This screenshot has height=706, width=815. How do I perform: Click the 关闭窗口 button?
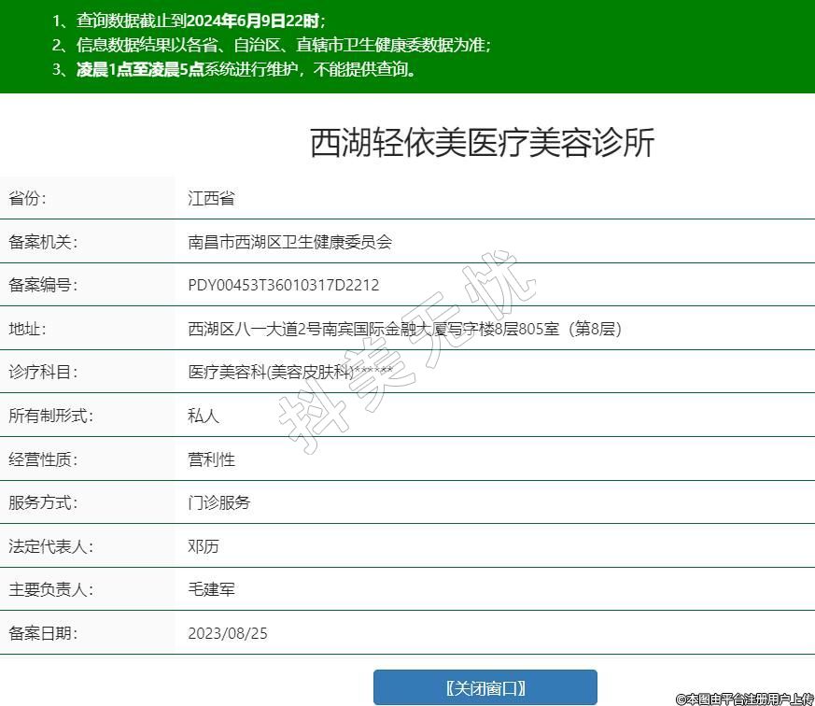pos(485,688)
